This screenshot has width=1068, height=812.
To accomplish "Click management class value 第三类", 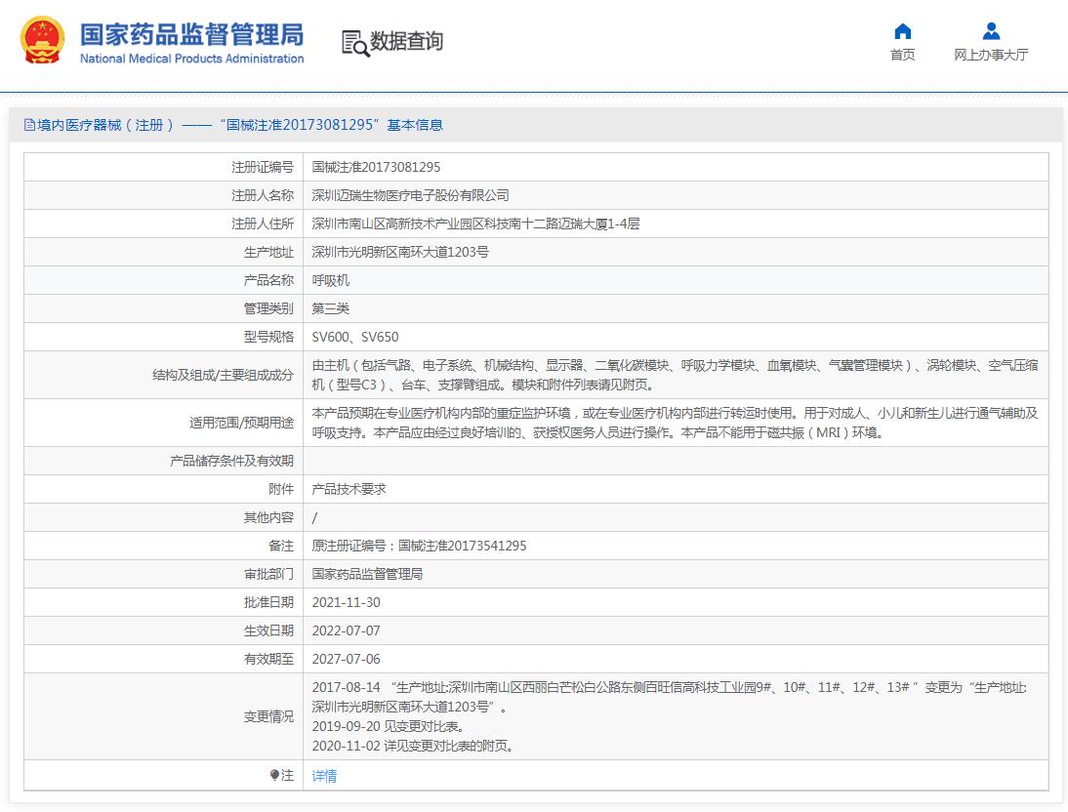I will pos(330,308).
